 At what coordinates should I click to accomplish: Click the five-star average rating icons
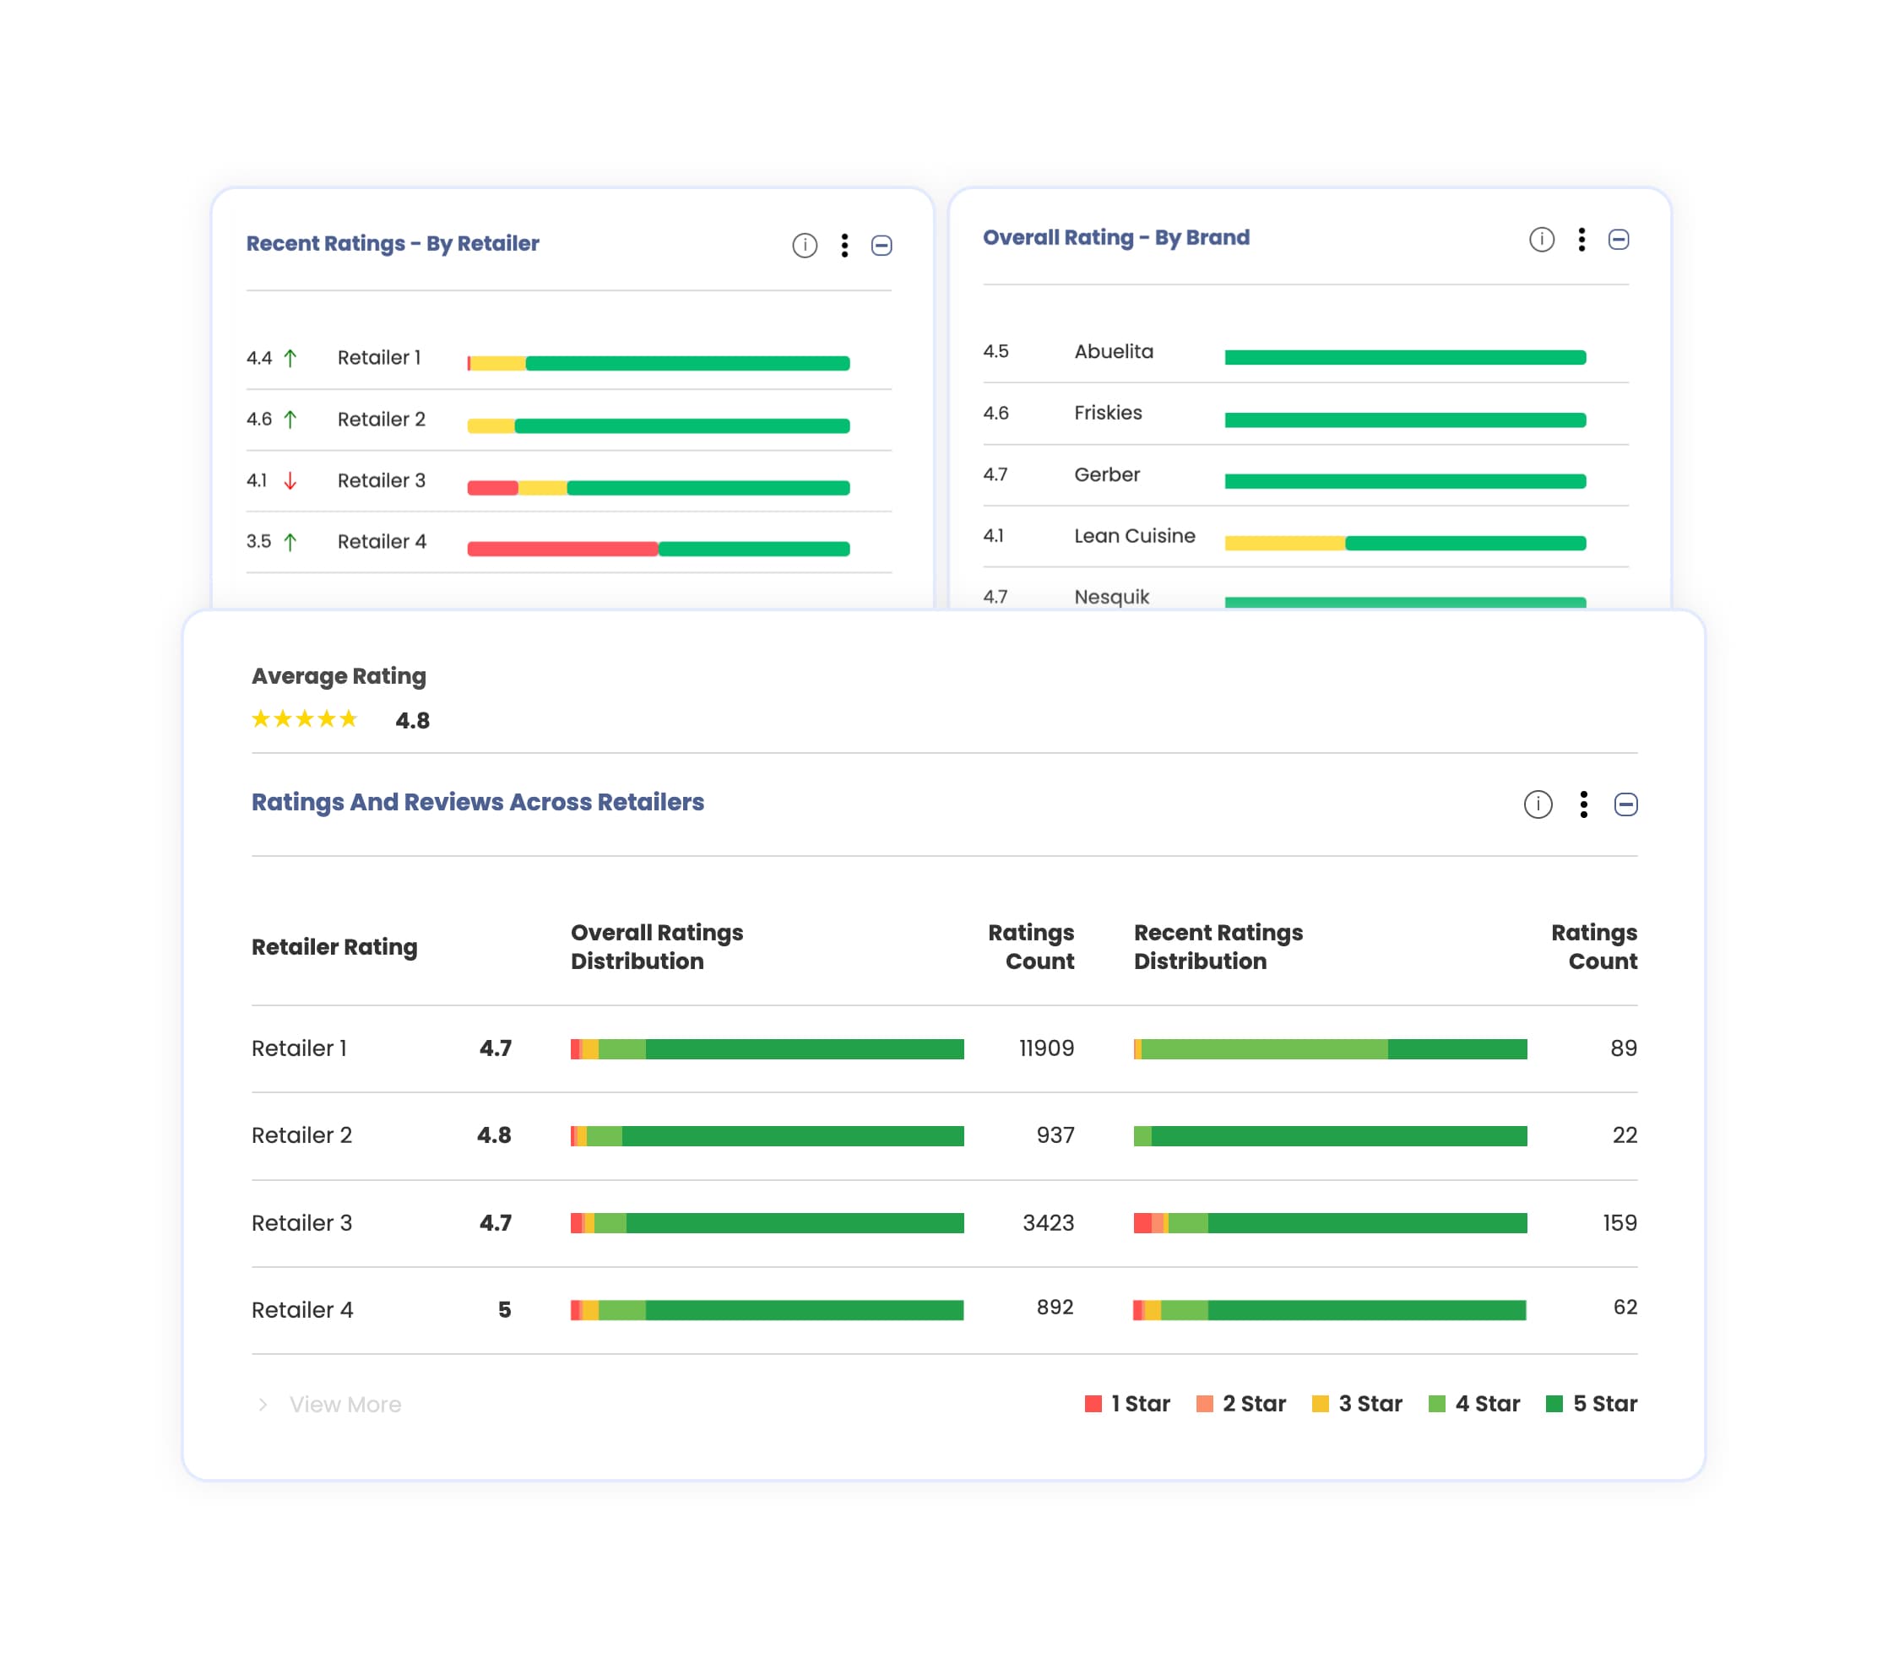[304, 719]
